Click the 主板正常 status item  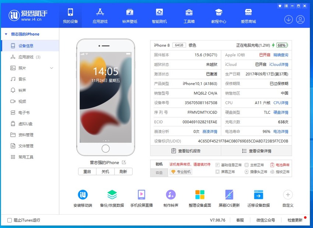[x=254, y=165]
